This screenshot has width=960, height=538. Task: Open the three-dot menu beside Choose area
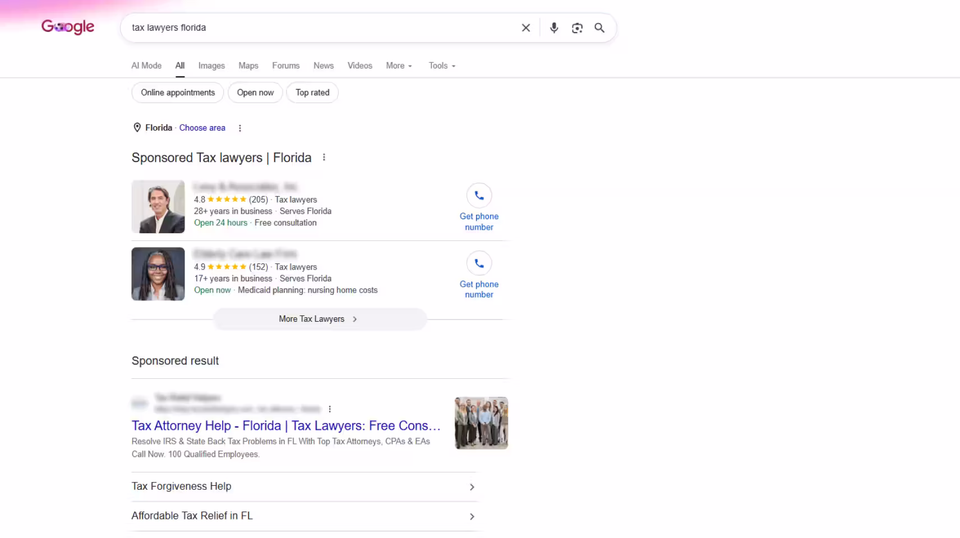pos(240,128)
